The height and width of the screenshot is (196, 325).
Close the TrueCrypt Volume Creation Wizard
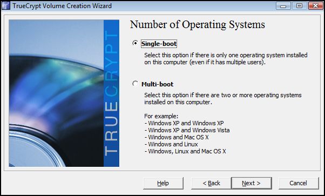pyautogui.click(x=315, y=5)
